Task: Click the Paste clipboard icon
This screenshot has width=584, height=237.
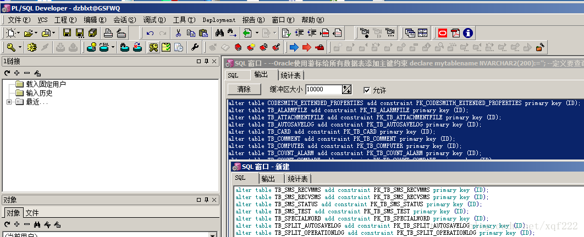Action: (x=203, y=33)
